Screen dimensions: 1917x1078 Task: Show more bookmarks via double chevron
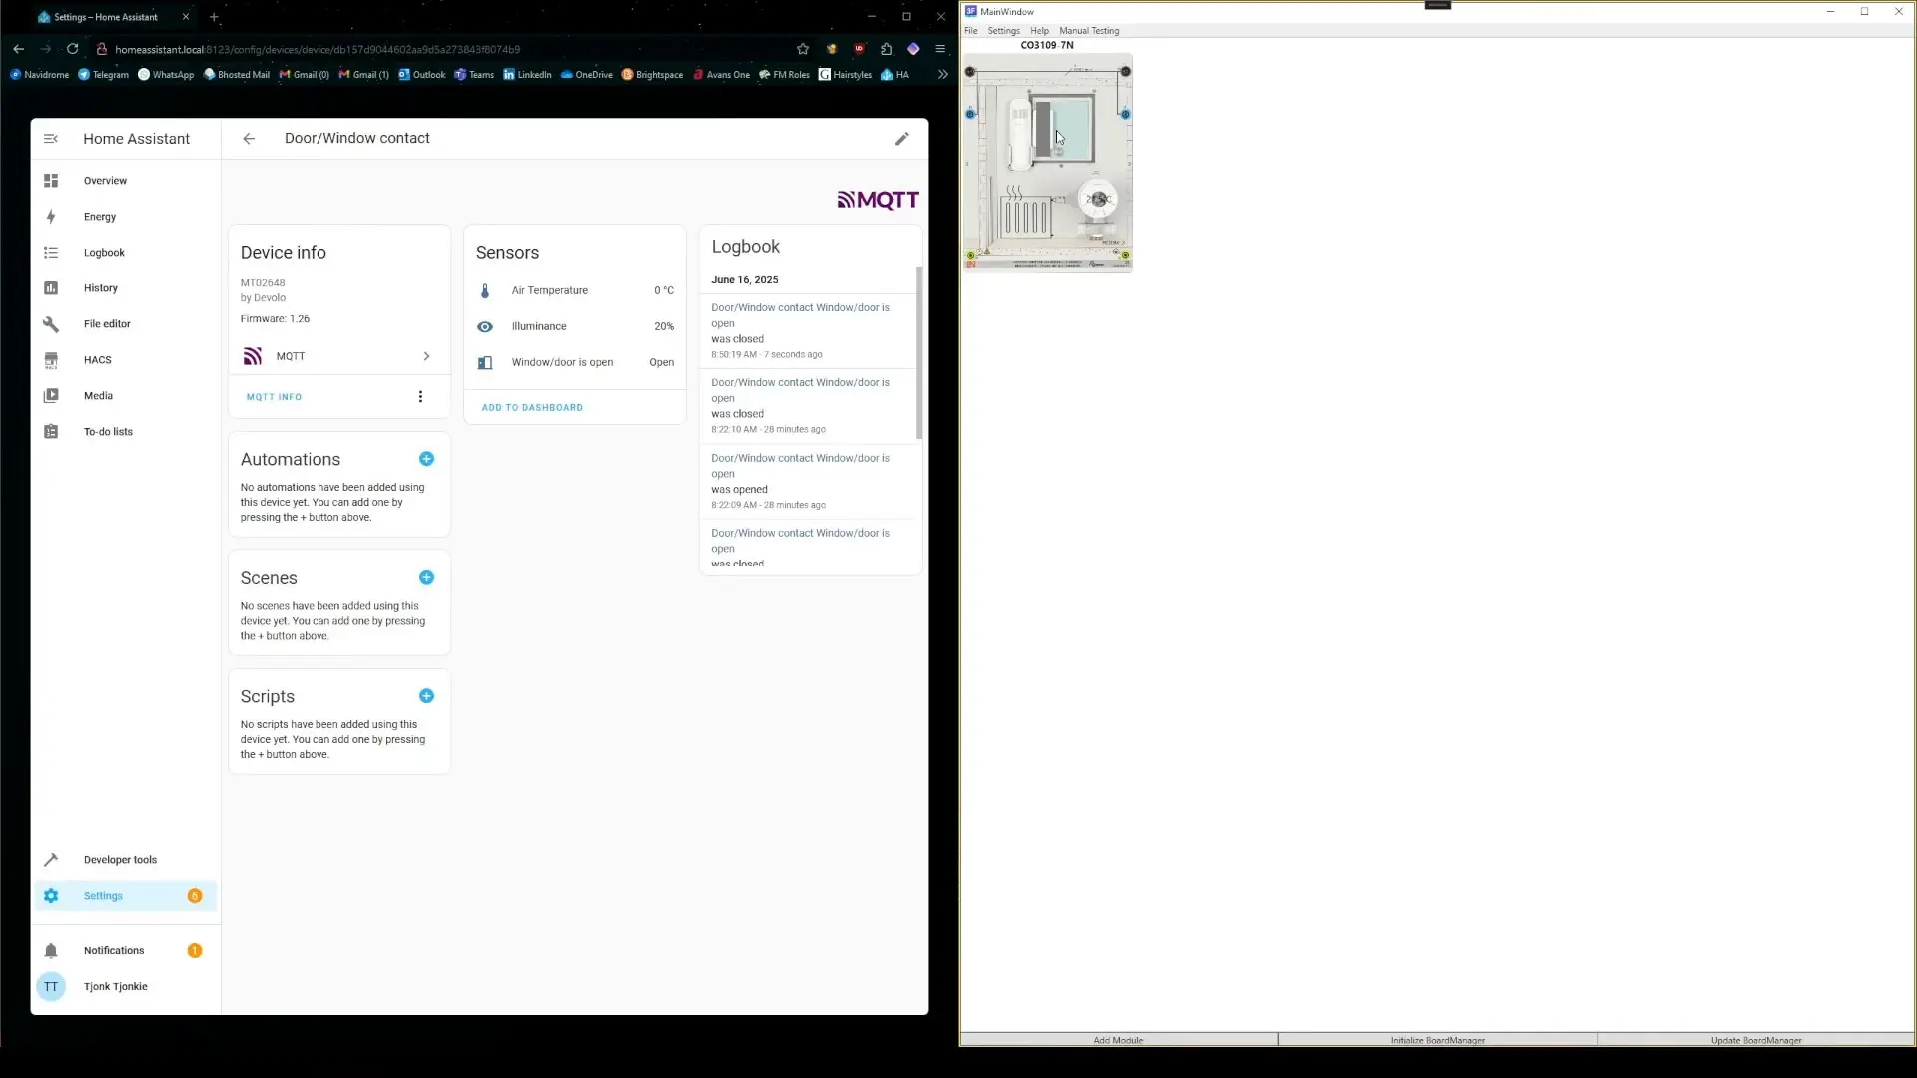click(942, 75)
